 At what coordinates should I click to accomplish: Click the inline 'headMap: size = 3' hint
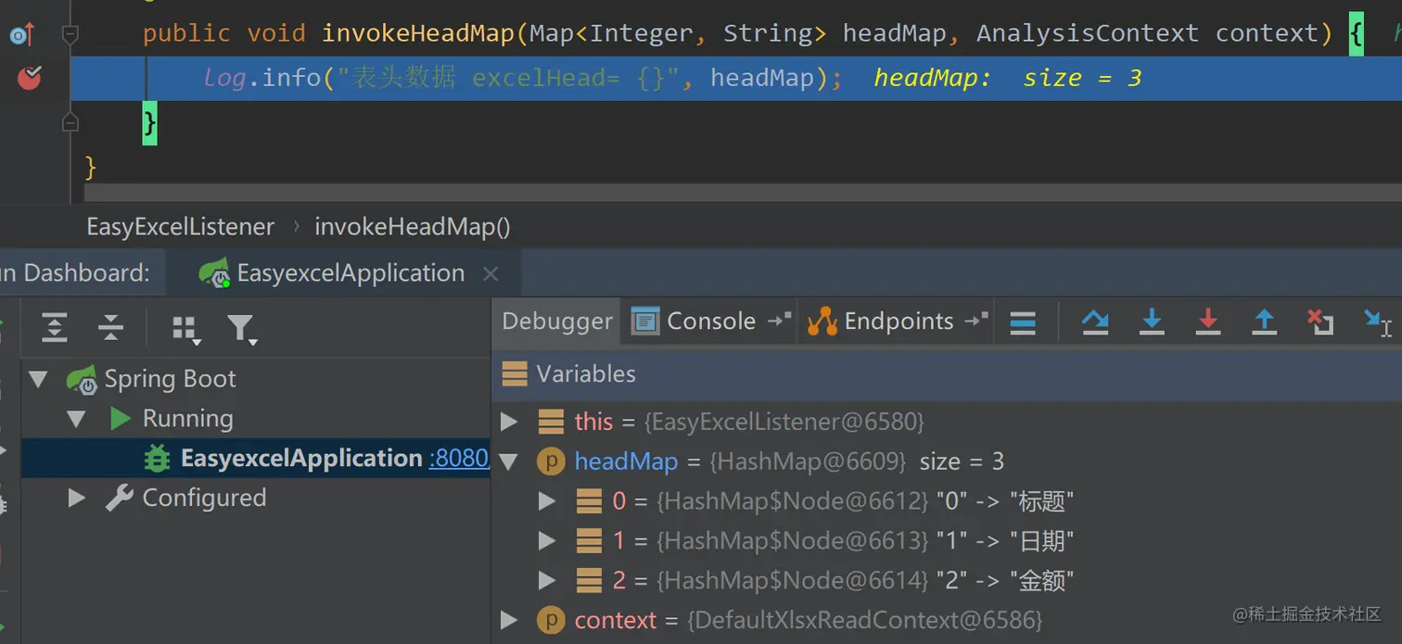click(x=1008, y=79)
